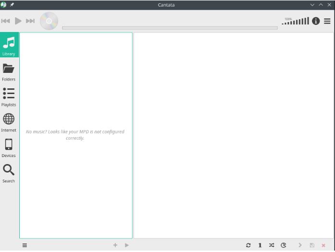Toggle single track mode
Screen dimensions: 335x252
[x=260, y=245]
